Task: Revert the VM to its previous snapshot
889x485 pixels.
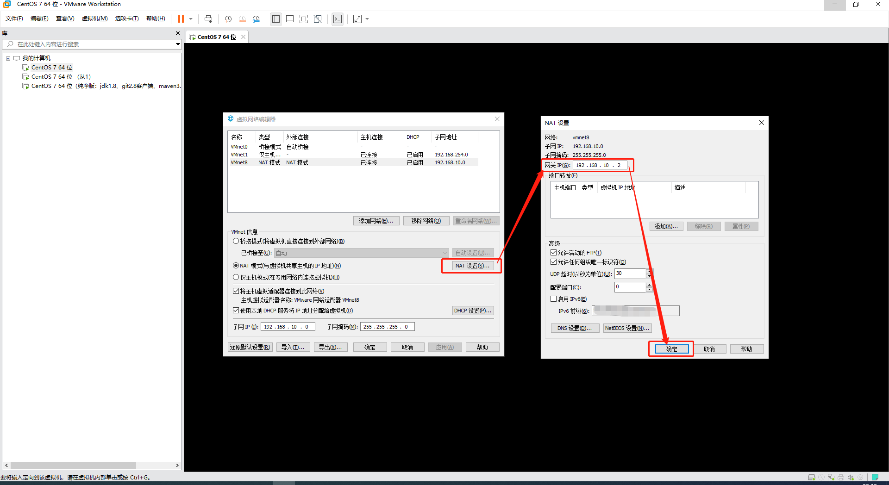Action: [x=242, y=19]
